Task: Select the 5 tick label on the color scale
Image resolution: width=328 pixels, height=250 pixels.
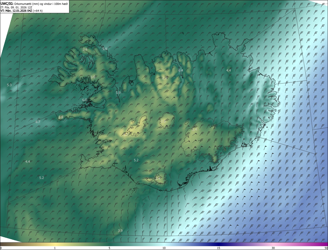Action: [109, 248]
